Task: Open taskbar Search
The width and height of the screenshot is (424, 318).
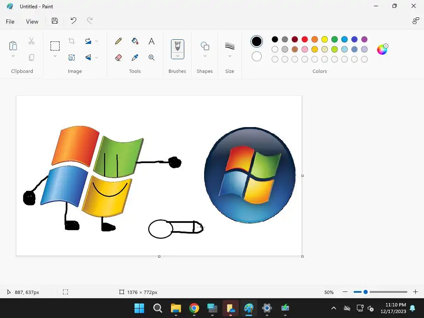Action: point(157,308)
